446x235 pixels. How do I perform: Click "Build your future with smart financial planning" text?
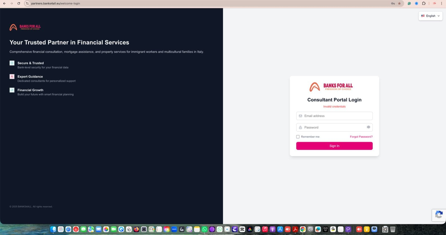45,95
